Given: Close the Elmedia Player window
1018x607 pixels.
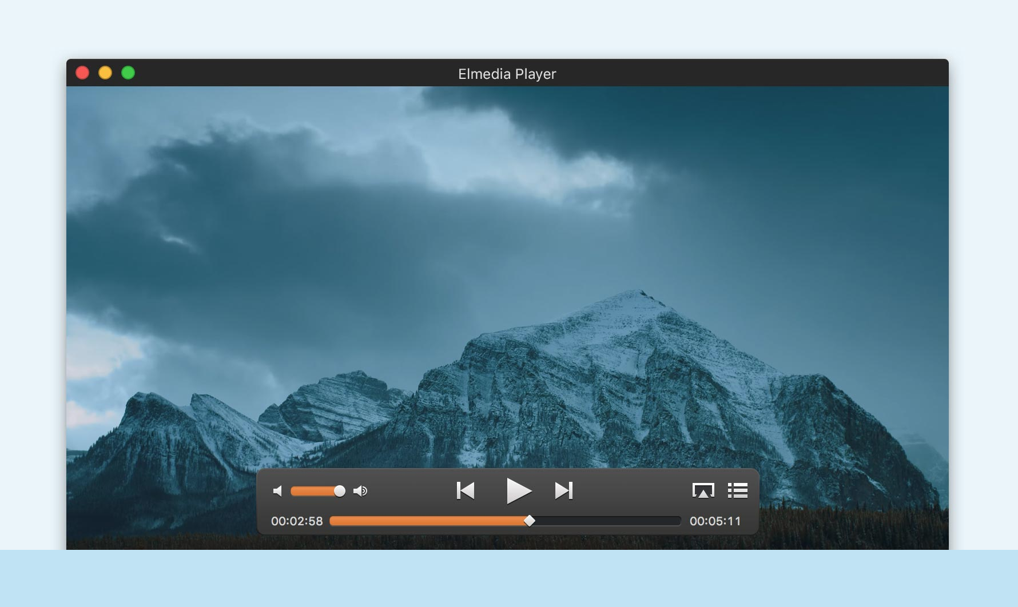Looking at the screenshot, I should [82, 73].
